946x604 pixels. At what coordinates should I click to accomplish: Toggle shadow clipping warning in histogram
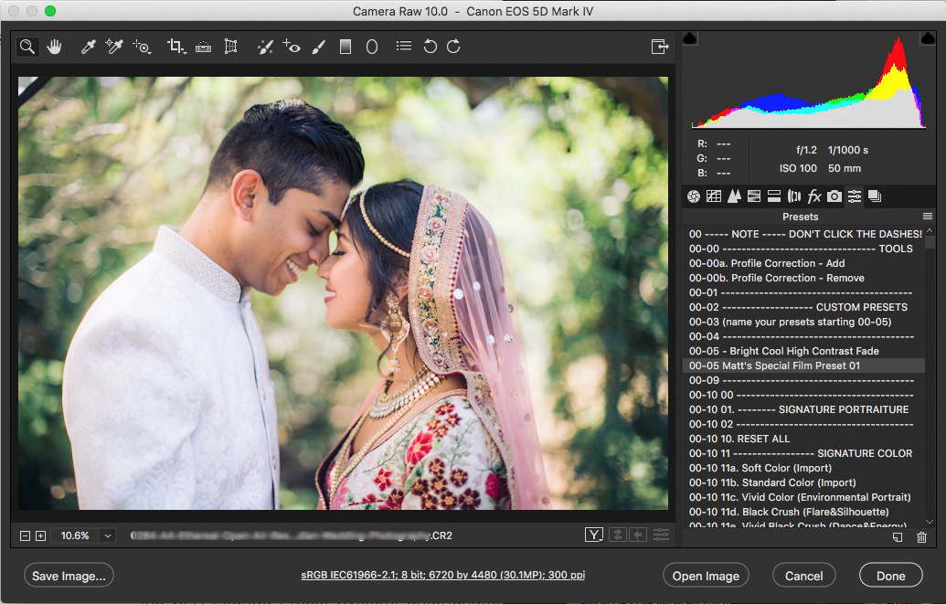(x=690, y=38)
